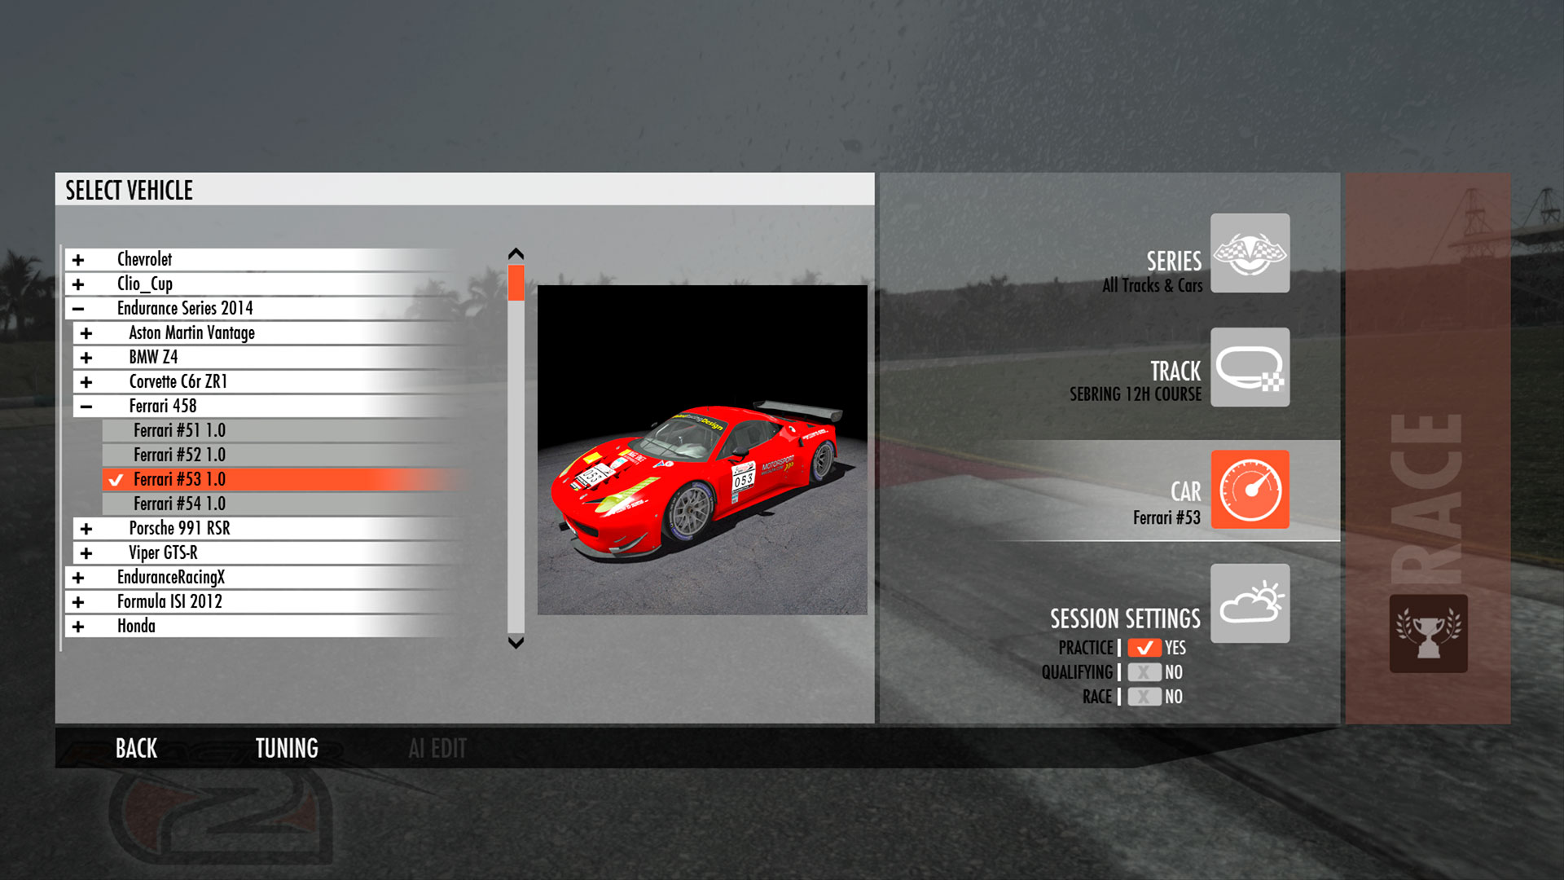The width and height of the screenshot is (1564, 880).
Task: Collapse the Endurance Series 2014 group
Action: pyautogui.click(x=78, y=309)
